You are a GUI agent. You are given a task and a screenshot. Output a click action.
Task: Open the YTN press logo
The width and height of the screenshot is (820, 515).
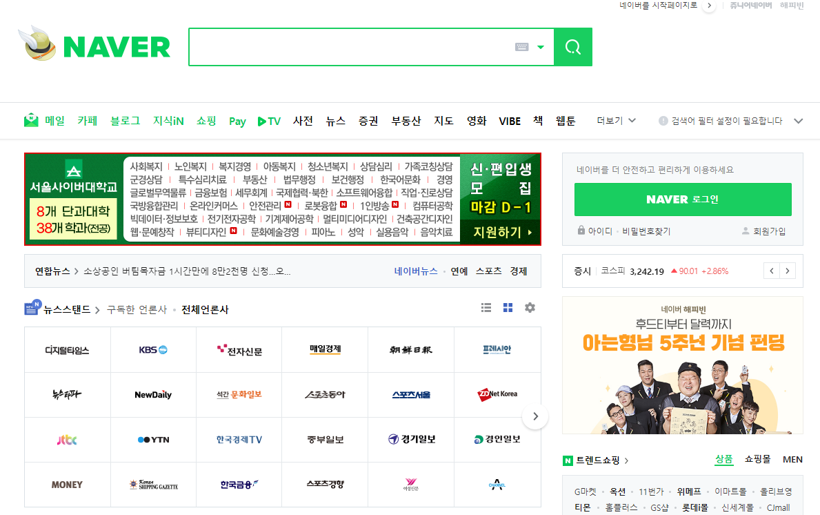[153, 440]
